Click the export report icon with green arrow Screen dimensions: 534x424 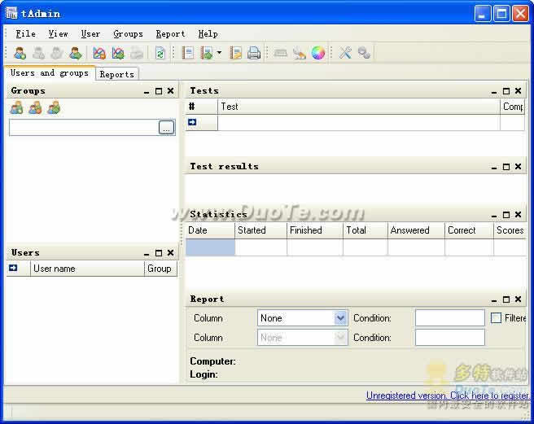(207, 53)
